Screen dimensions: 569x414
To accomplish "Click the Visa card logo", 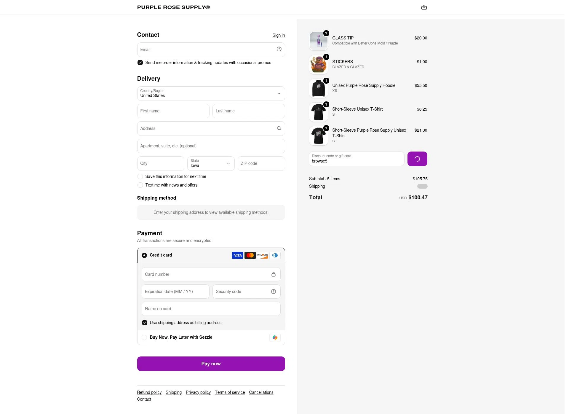I will pos(237,255).
